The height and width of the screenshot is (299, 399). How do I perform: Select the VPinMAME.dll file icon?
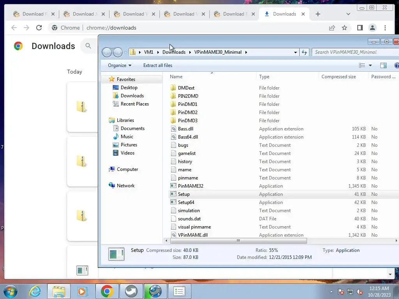(173, 235)
